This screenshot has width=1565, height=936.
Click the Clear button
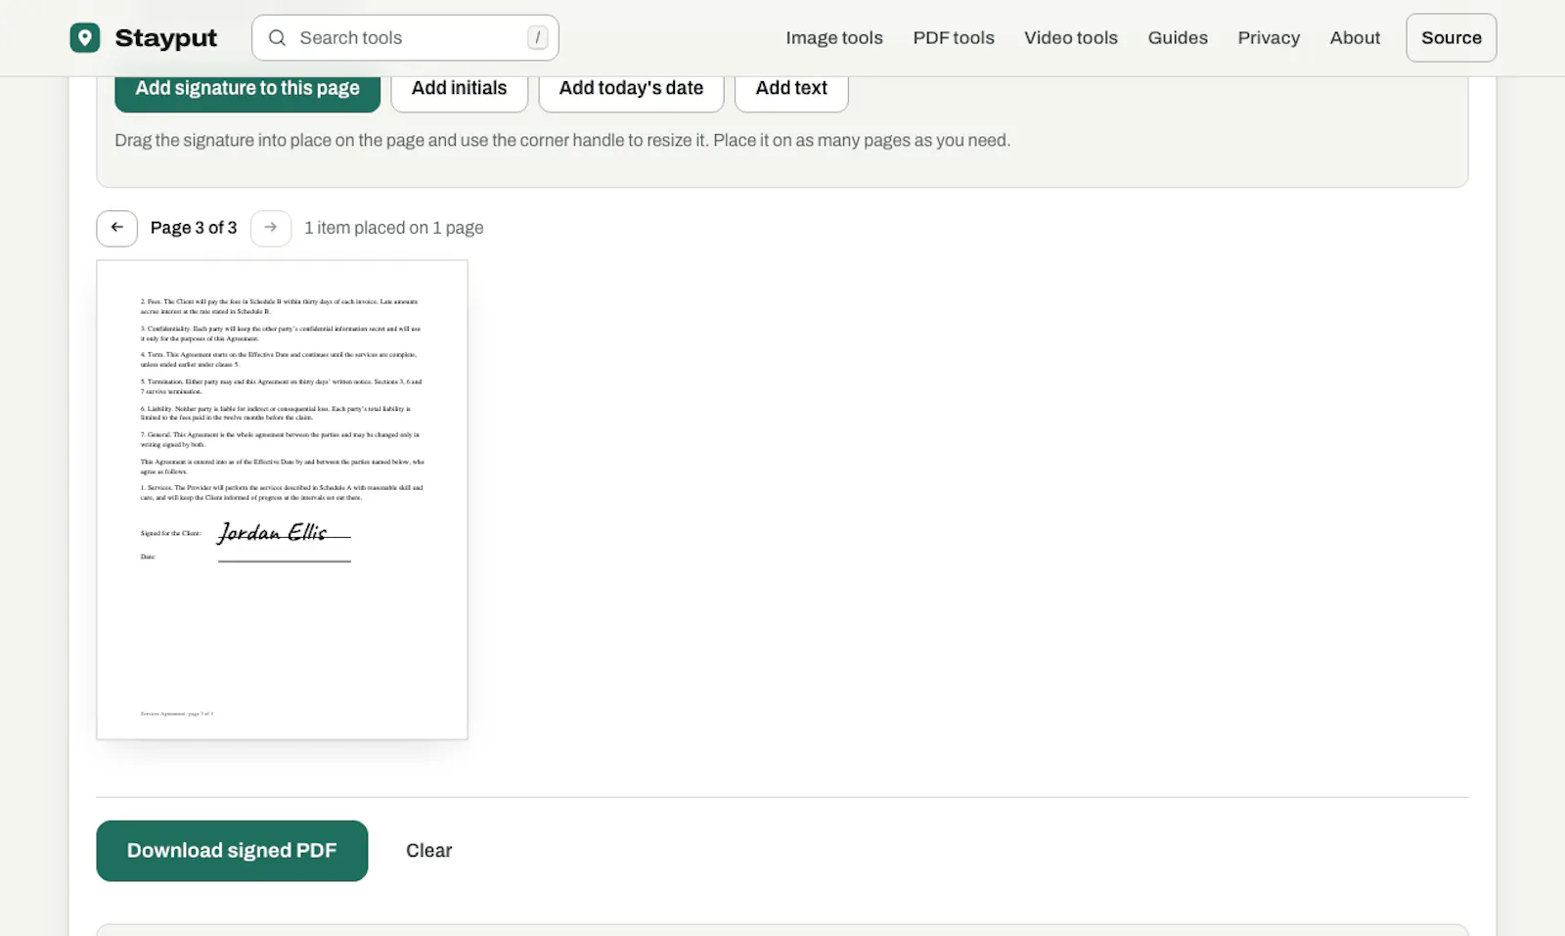pyautogui.click(x=429, y=851)
